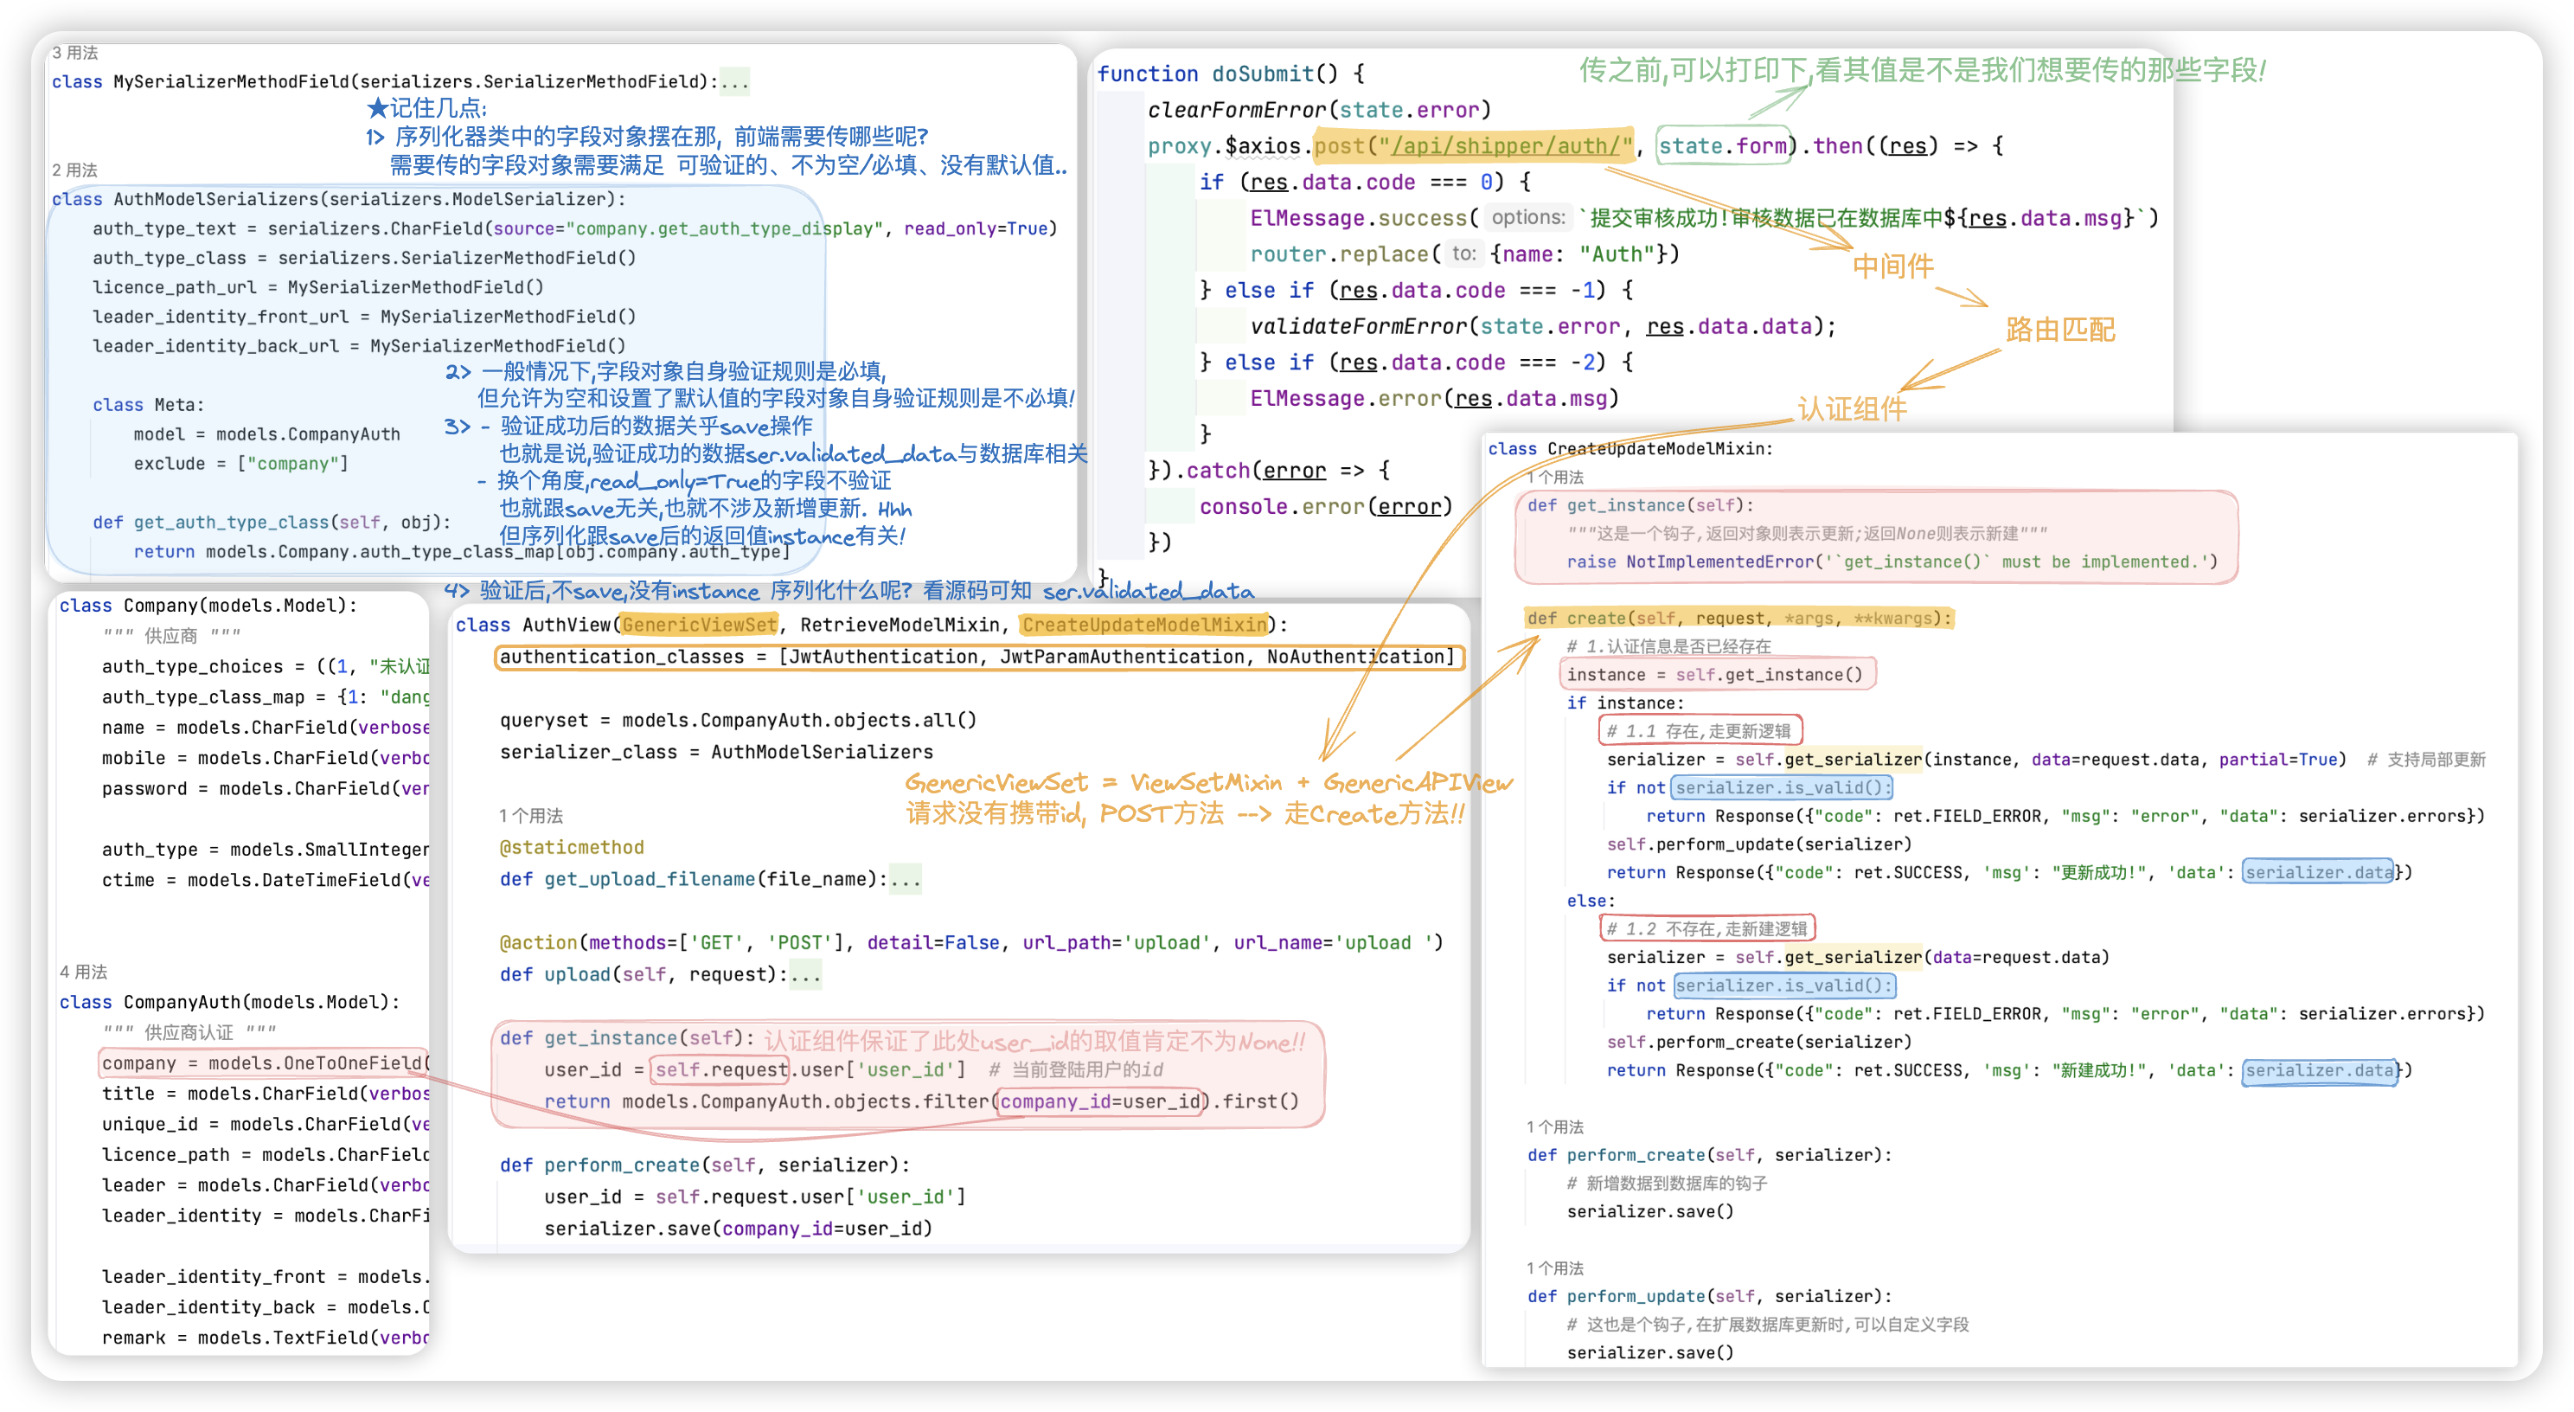Click the boxed 'instance = self.get_instance()' line

point(1714,675)
